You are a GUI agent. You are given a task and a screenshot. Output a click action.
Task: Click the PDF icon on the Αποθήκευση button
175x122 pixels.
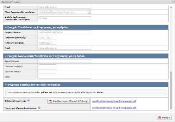pyautogui.click(x=51, y=101)
